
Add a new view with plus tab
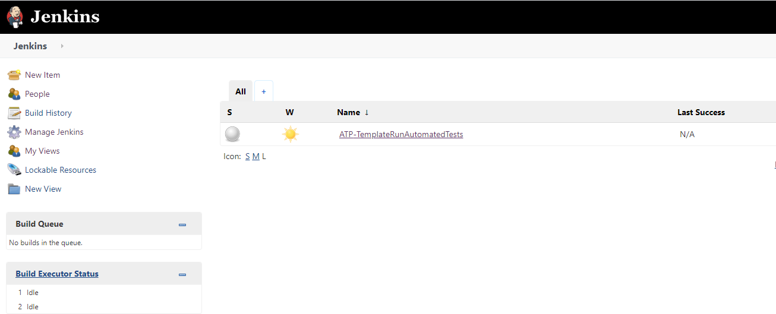[x=264, y=91]
